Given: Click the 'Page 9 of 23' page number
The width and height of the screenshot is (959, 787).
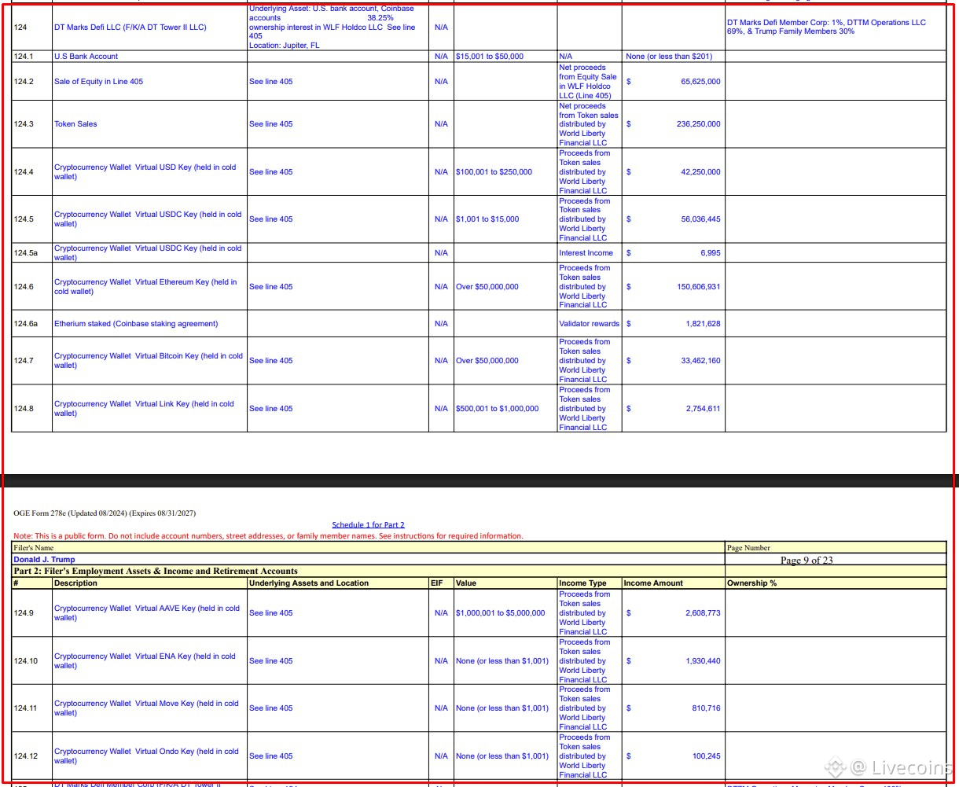Looking at the screenshot, I should coord(807,560).
